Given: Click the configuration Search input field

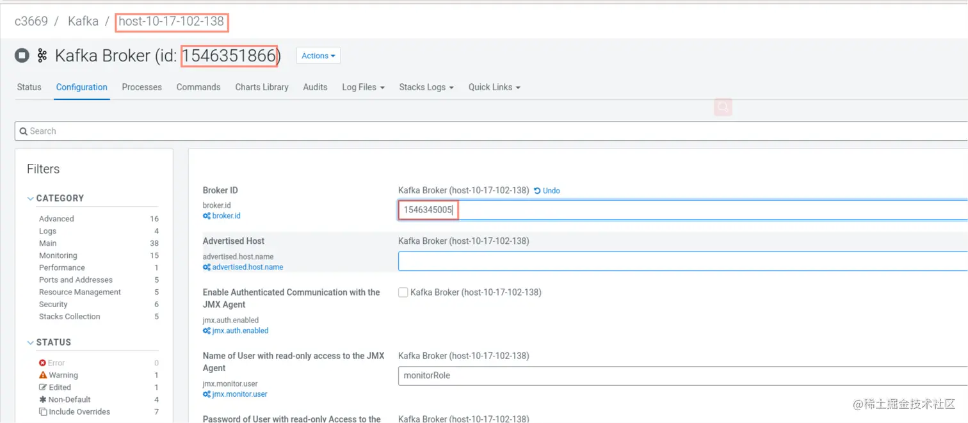Looking at the screenshot, I should coord(491,131).
